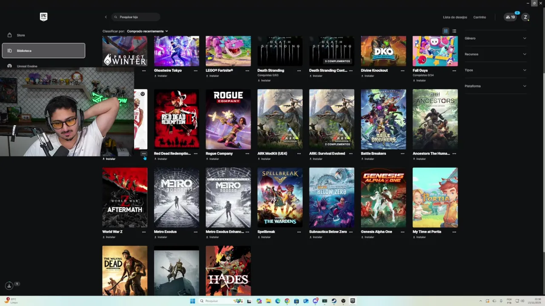The image size is (545, 306).
Task: Open My Time at Portia options menu
Action: pyautogui.click(x=454, y=232)
